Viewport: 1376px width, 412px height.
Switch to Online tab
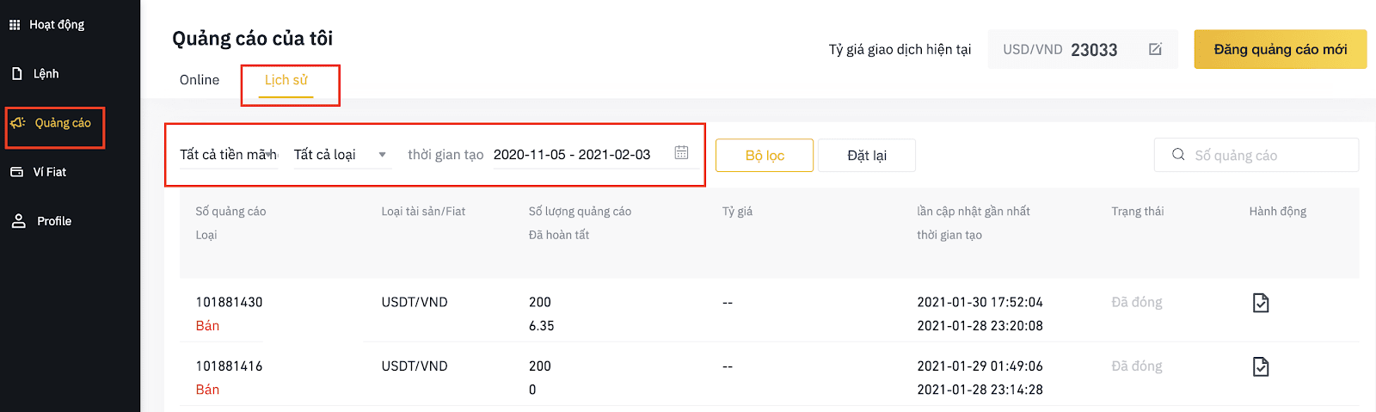(x=200, y=80)
